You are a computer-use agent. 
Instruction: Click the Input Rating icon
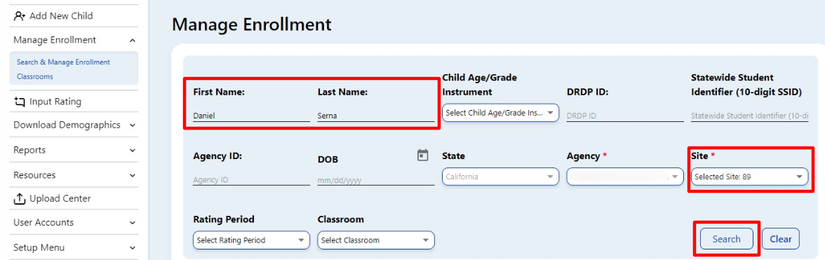click(20, 102)
